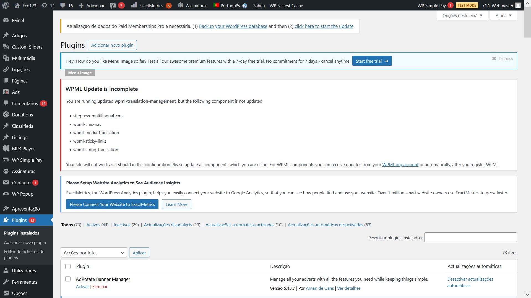This screenshot has height=298, width=531.
Task: Filter by Activos plugins
Action: click(93, 225)
